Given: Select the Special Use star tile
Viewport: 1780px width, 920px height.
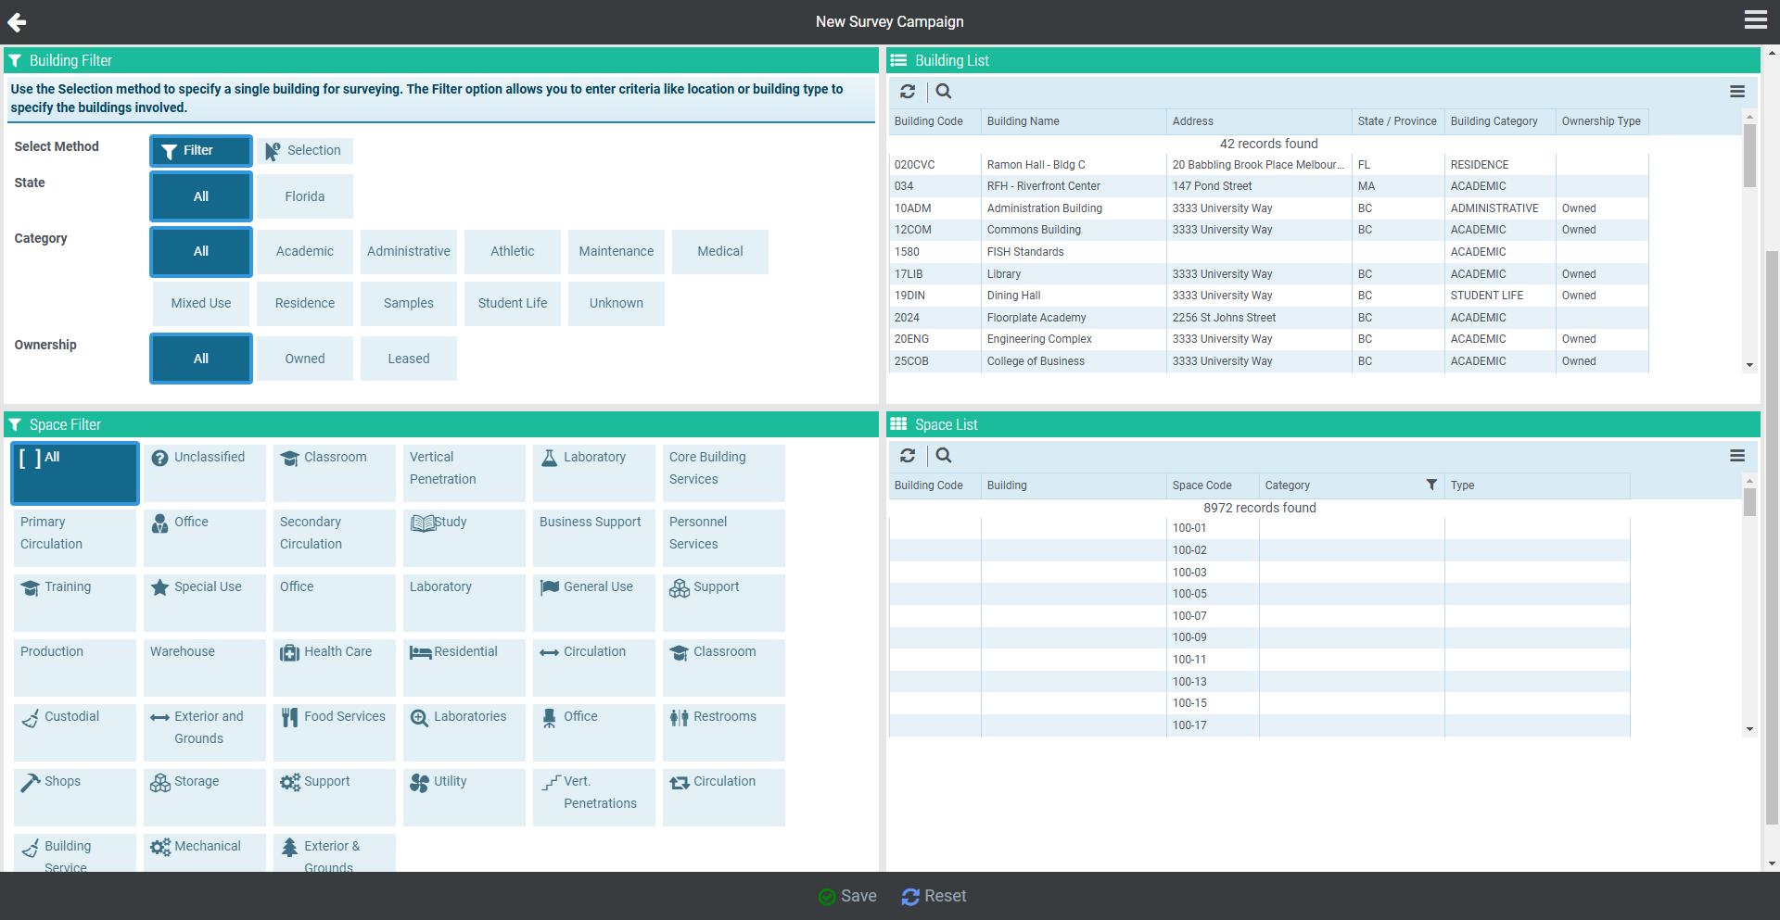Looking at the screenshot, I should [205, 602].
